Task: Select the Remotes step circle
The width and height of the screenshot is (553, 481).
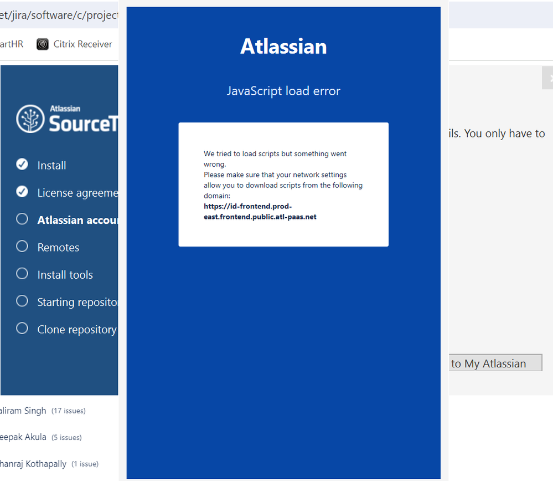Action: point(22,246)
